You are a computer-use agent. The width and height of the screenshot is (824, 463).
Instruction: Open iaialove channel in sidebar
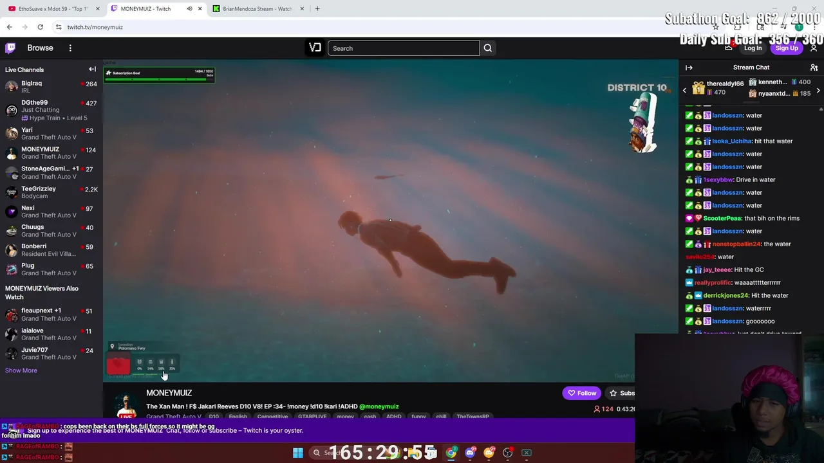51,334
